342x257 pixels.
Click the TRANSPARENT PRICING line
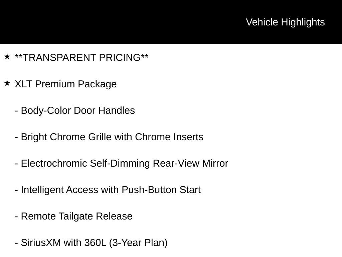(x=81, y=58)
